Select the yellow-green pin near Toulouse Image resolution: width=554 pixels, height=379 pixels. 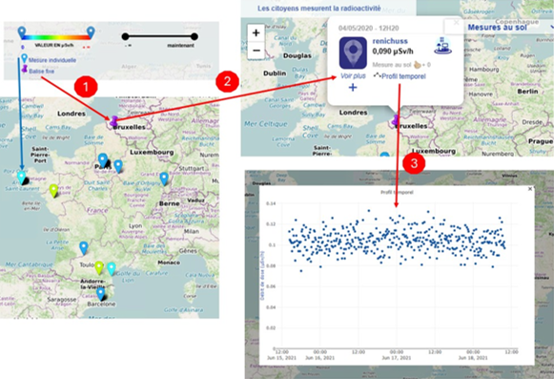(99, 267)
